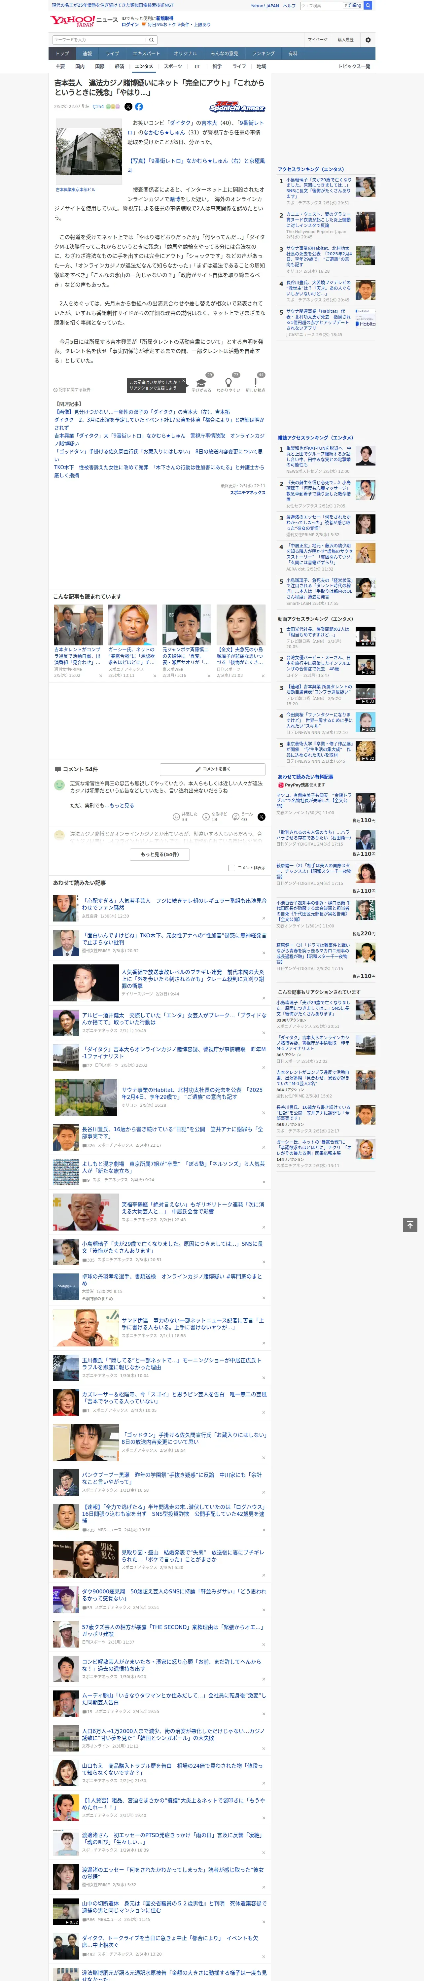
Task: Click the first commenter's green avatar
Action: coord(59,785)
